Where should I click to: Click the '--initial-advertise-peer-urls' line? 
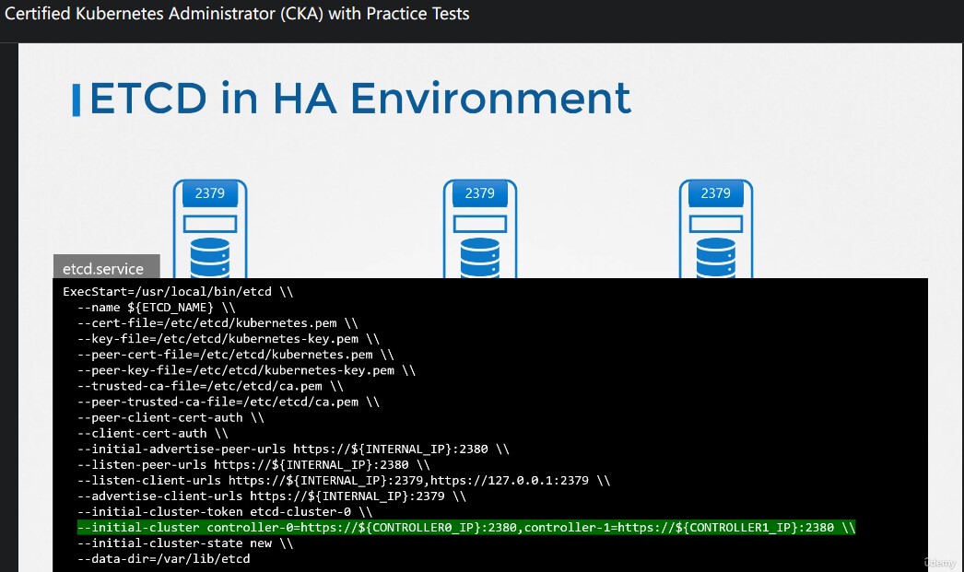293,449
